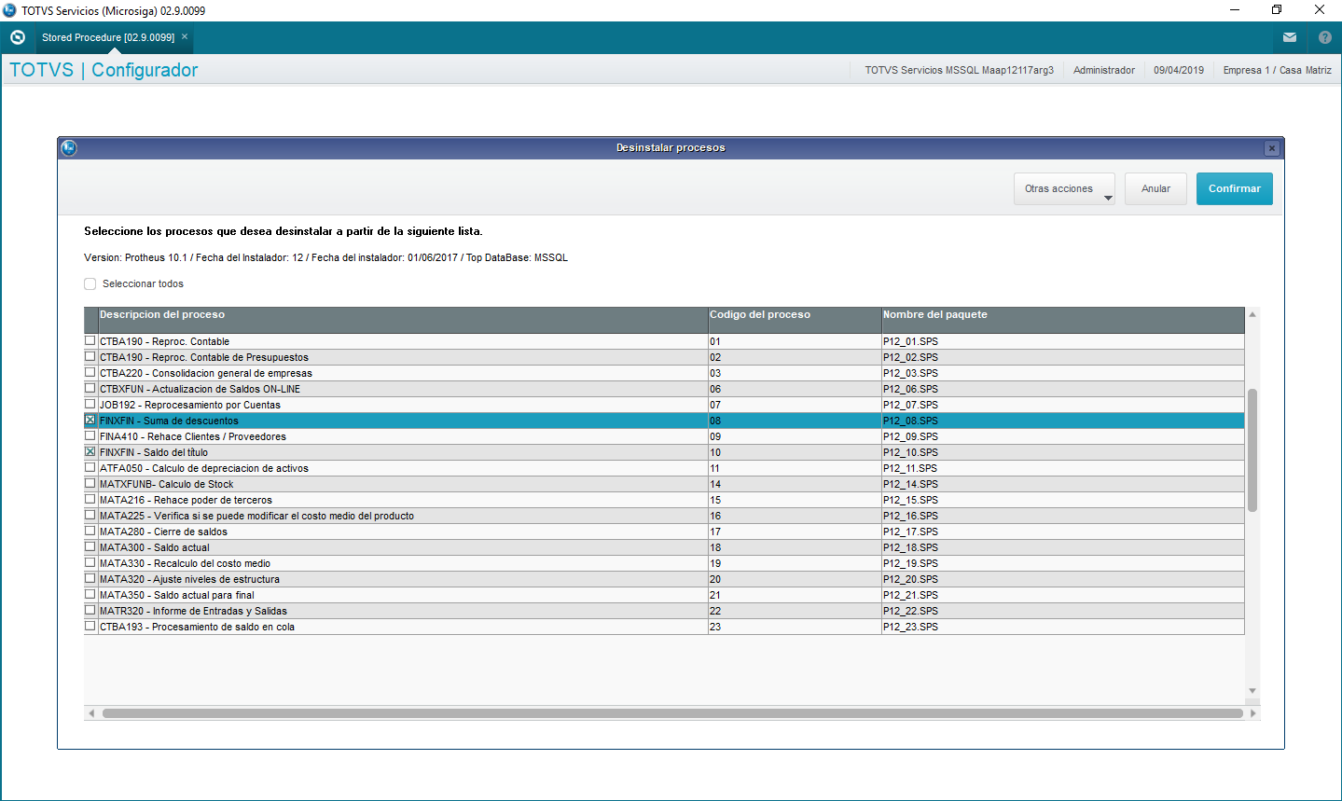Viewport: 1342px width, 801px height.
Task: Check the CTBA190 Reproc. Contable de Presupuestos checkbox
Action: 90,357
